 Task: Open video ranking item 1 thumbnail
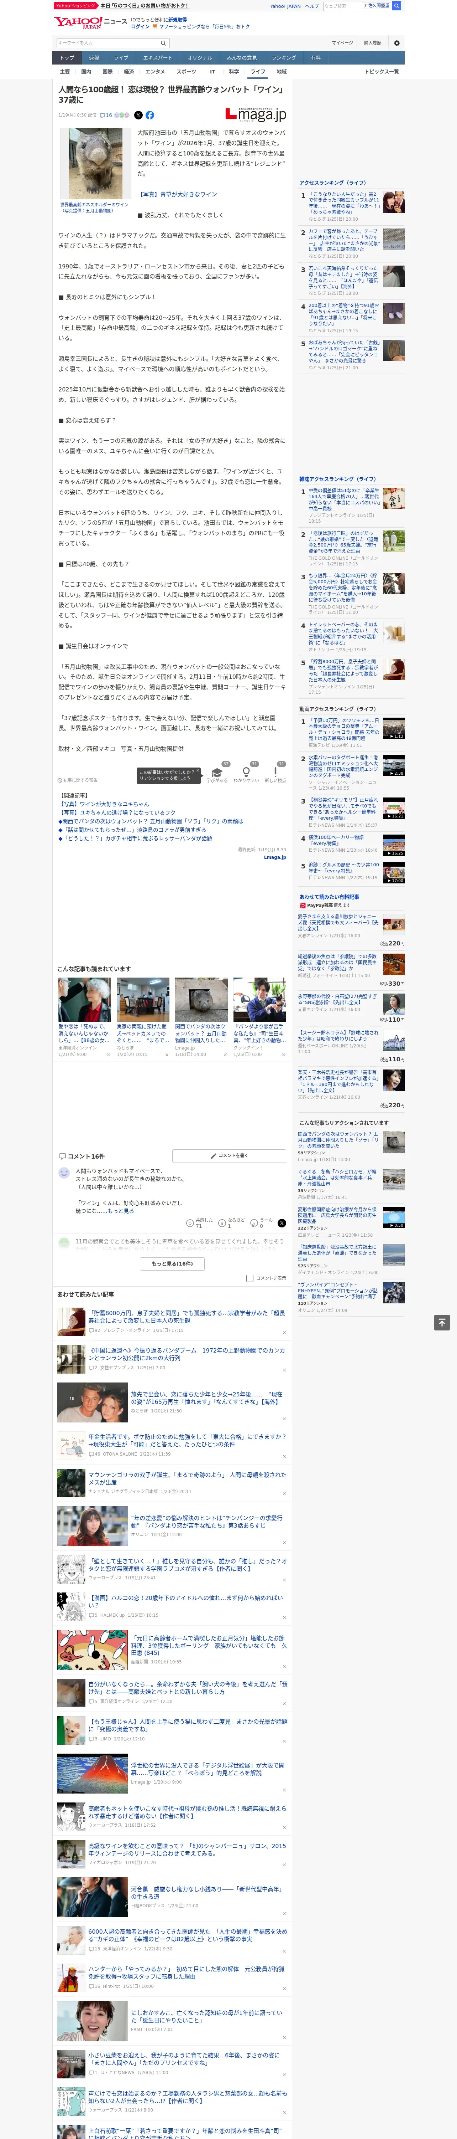(394, 728)
